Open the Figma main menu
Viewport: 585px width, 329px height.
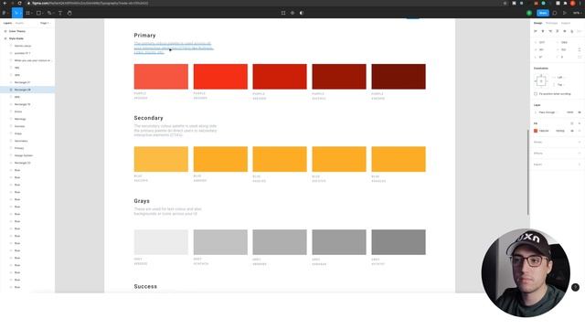pyautogui.click(x=5, y=13)
